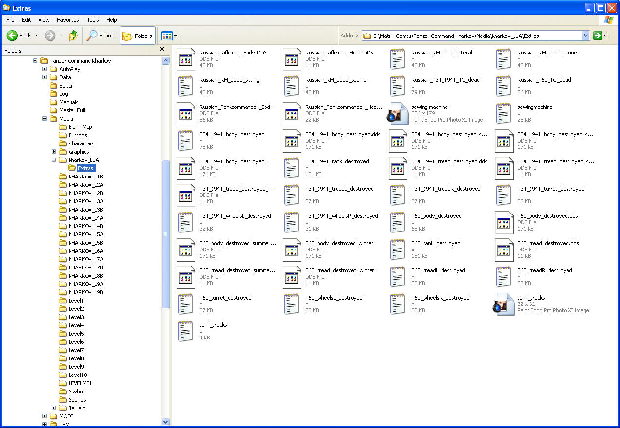Select the Blank Map folder
Viewport: 620px width, 428px height.
pyautogui.click(x=80, y=127)
